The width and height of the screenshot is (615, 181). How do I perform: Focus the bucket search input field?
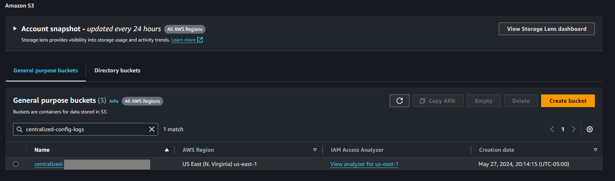point(85,129)
